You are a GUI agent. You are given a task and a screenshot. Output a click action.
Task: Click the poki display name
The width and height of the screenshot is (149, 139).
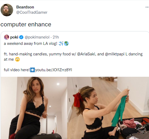(x=14, y=37)
